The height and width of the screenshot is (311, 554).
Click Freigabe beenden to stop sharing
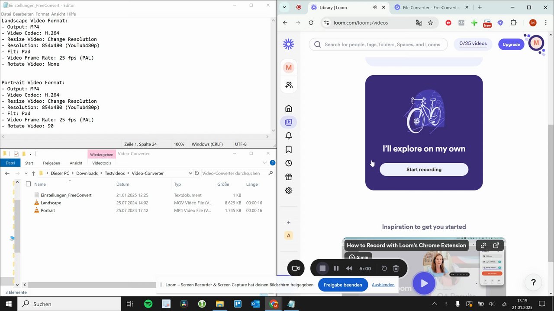(343, 285)
